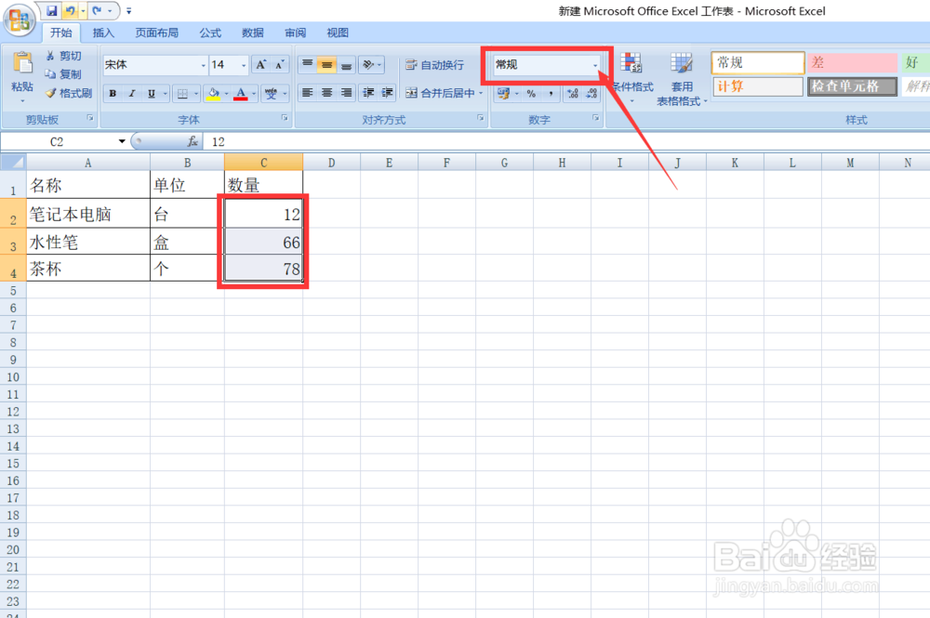Viewport: 930px width, 618px height.
Task: Switch to the 开始 tab
Action: tap(60, 33)
